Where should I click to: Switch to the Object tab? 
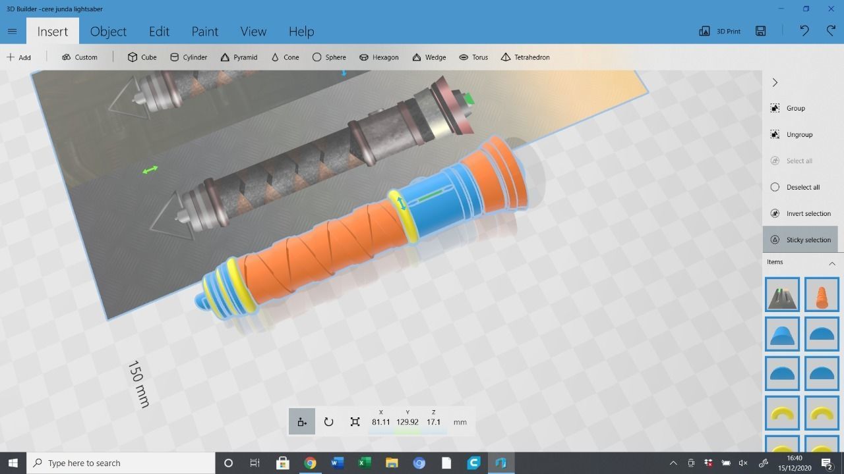pyautogui.click(x=108, y=31)
